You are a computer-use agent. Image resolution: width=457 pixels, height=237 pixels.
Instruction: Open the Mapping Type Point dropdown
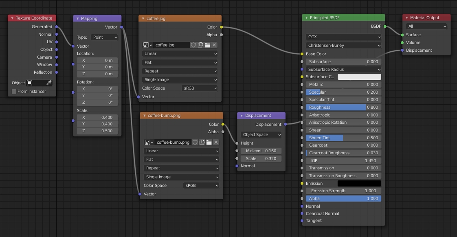[x=104, y=37]
